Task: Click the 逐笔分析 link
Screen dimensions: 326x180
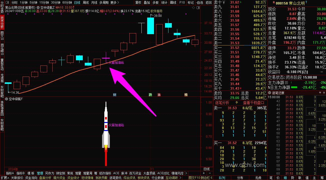Action: tap(222, 103)
